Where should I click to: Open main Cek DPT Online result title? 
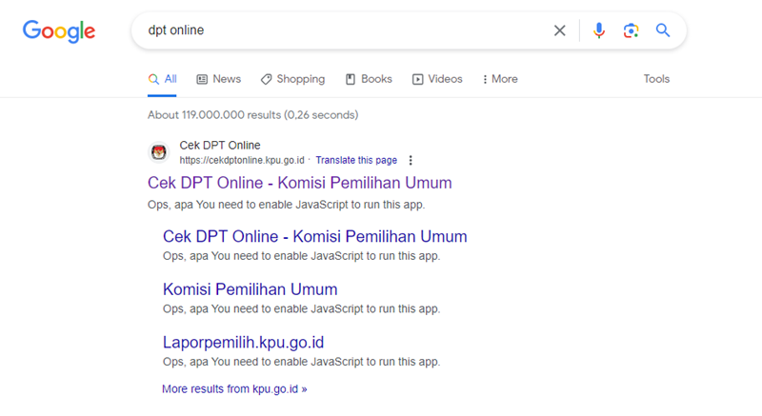(299, 183)
